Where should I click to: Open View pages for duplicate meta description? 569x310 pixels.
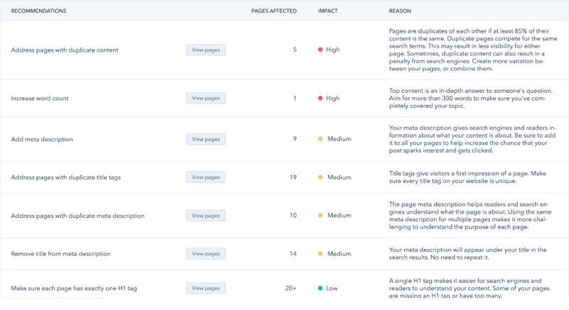point(206,216)
